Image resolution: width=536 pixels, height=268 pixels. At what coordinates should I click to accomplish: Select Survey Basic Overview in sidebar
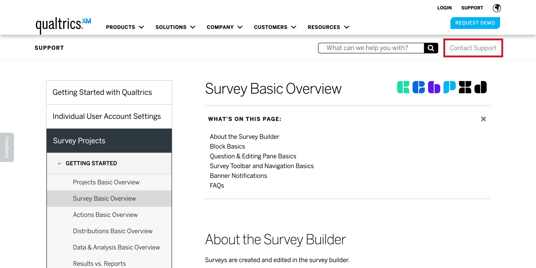[x=109, y=199]
